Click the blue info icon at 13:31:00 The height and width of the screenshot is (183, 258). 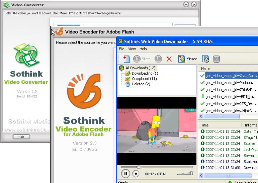[202, 167]
